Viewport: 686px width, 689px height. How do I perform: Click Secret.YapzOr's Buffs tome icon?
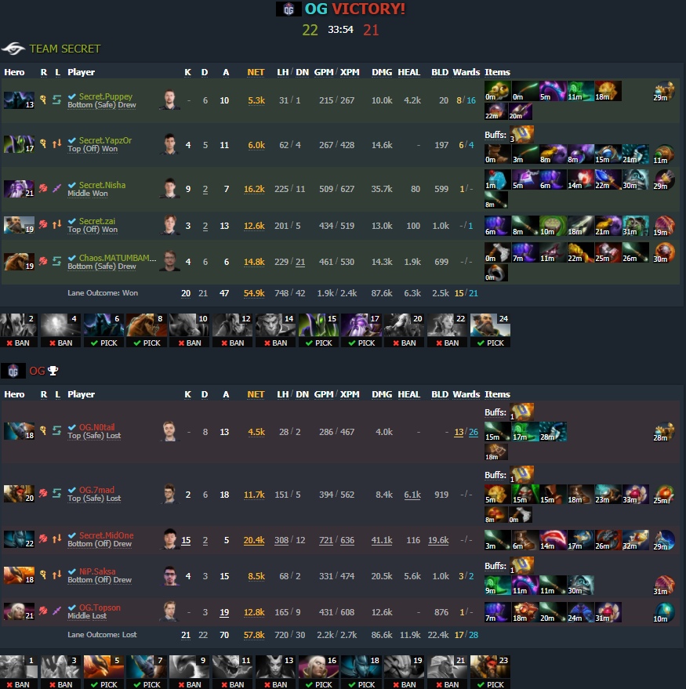[x=521, y=135]
